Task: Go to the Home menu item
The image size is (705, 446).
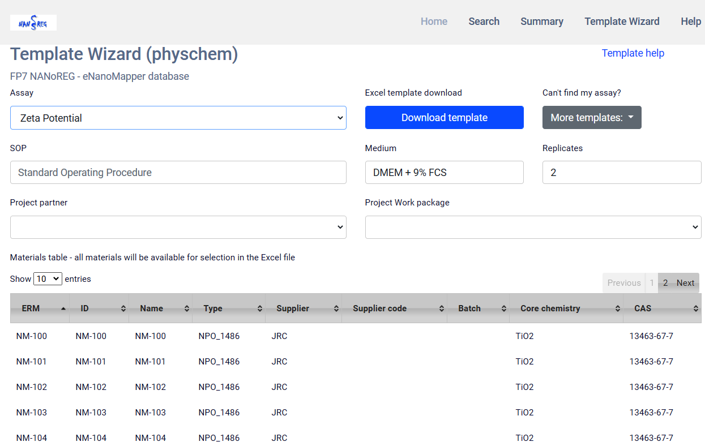Action: pos(434,22)
